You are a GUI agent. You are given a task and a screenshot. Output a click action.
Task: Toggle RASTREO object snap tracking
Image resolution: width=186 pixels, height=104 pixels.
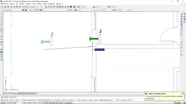click(x=52, y=103)
